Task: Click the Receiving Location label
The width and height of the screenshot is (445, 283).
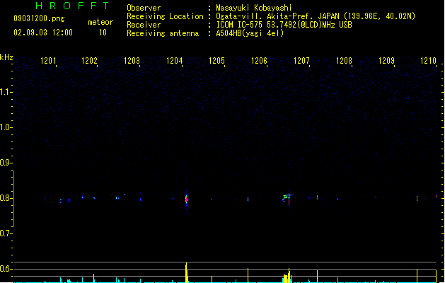Action: [165, 16]
